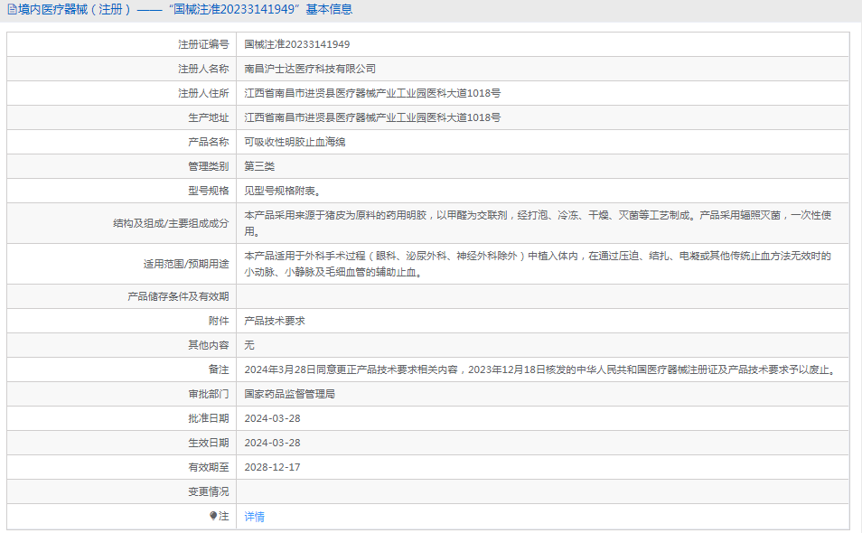Select registration number 国械注准20233141949 value
This screenshot has width=862, height=533.
point(297,44)
